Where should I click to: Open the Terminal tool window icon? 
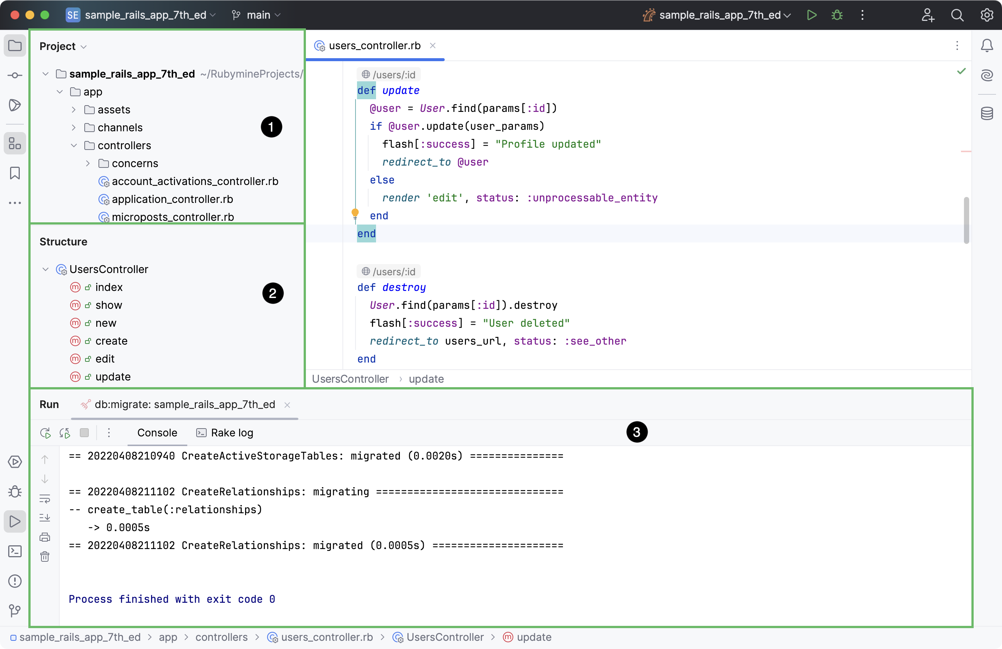pyautogui.click(x=15, y=551)
